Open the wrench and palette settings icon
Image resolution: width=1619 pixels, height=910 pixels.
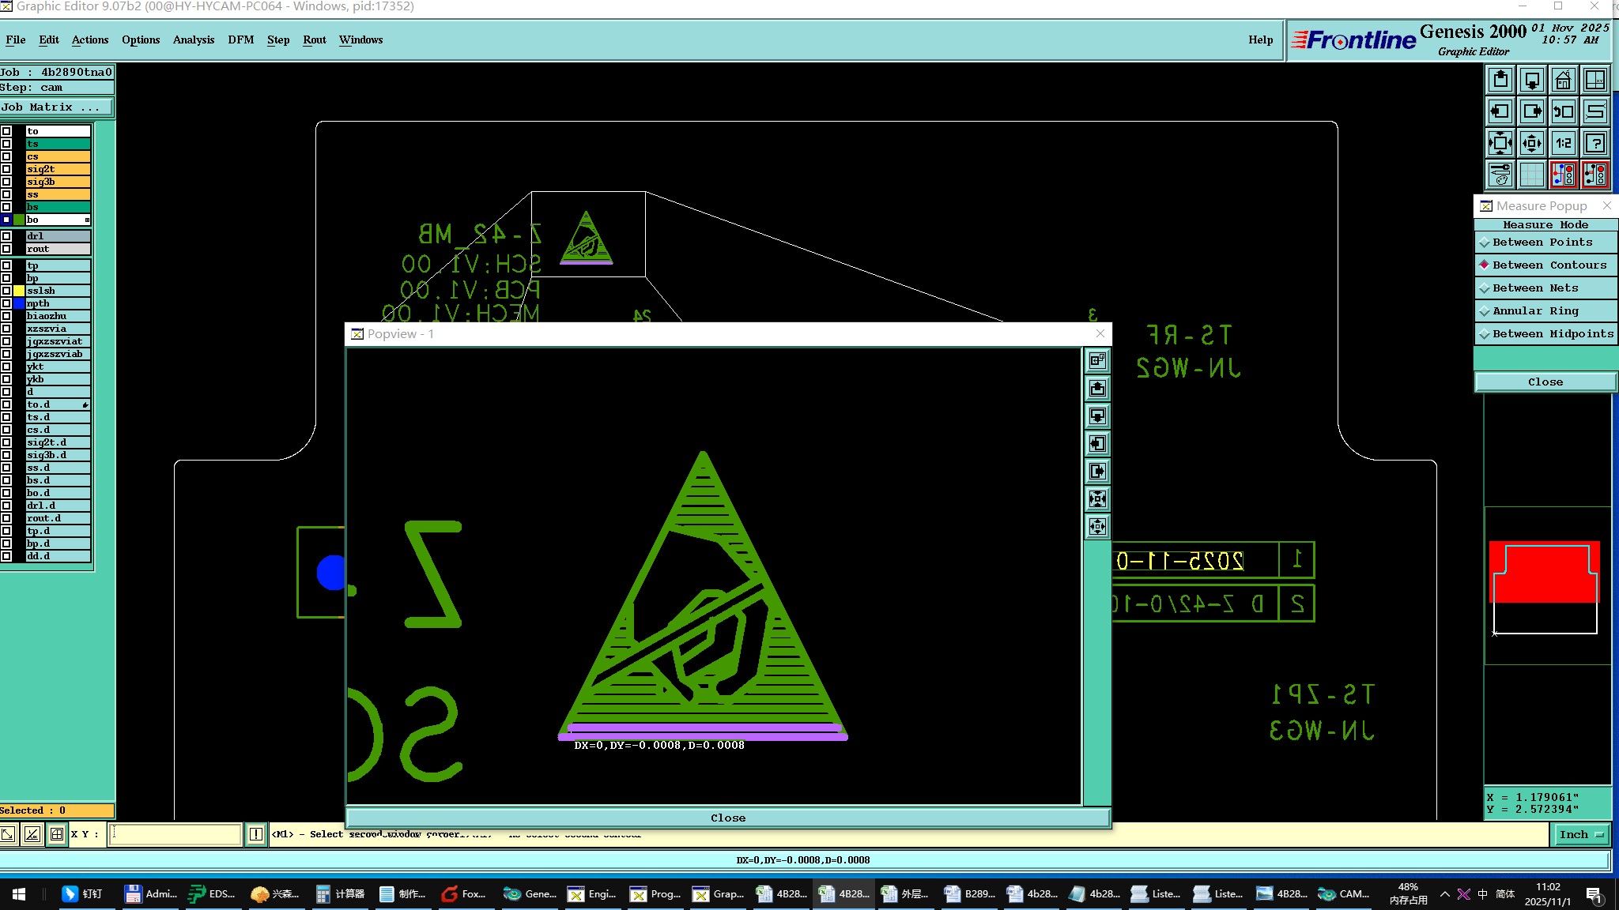tap(1500, 175)
